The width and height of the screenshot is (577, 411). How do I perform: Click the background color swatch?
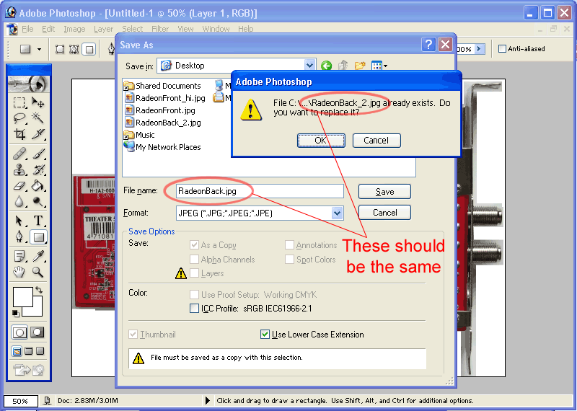click(x=38, y=310)
